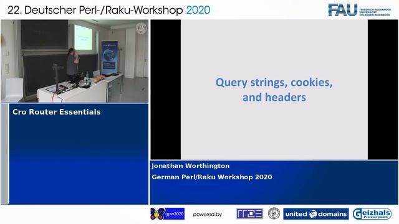Click the round university seal in footer
Viewport: 399px width, 224px height.
tap(274, 213)
